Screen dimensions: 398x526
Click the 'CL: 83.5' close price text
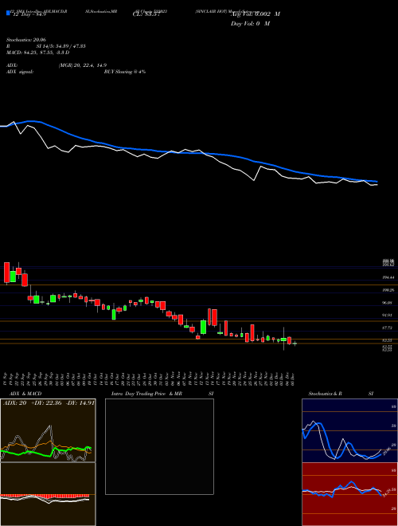click(145, 14)
